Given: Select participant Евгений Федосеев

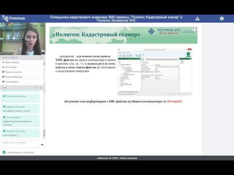Looking at the screenshot, I should click(x=14, y=77).
